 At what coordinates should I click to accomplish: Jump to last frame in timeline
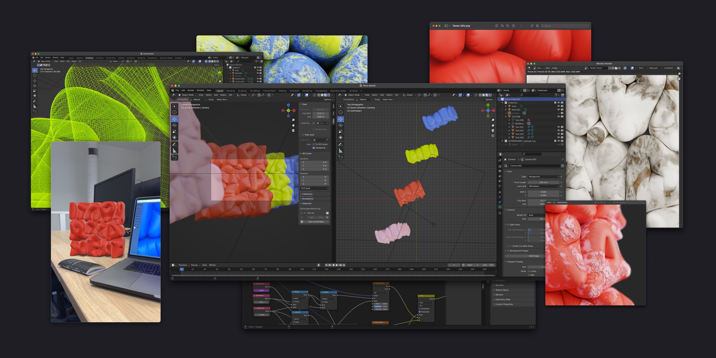(x=344, y=265)
